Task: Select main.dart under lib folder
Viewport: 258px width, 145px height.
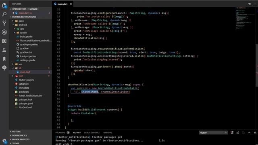Action: [25, 72]
